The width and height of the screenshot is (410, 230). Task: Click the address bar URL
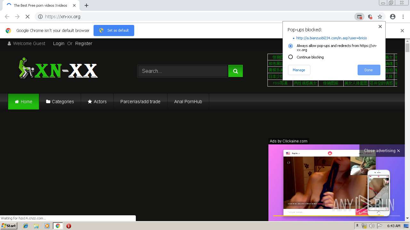click(x=63, y=17)
